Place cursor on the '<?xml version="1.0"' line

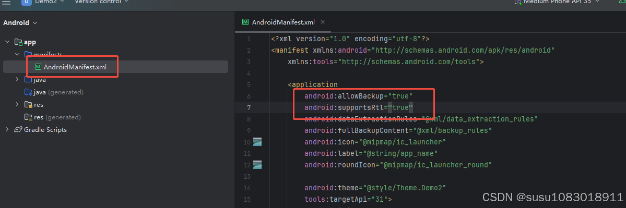(x=350, y=39)
